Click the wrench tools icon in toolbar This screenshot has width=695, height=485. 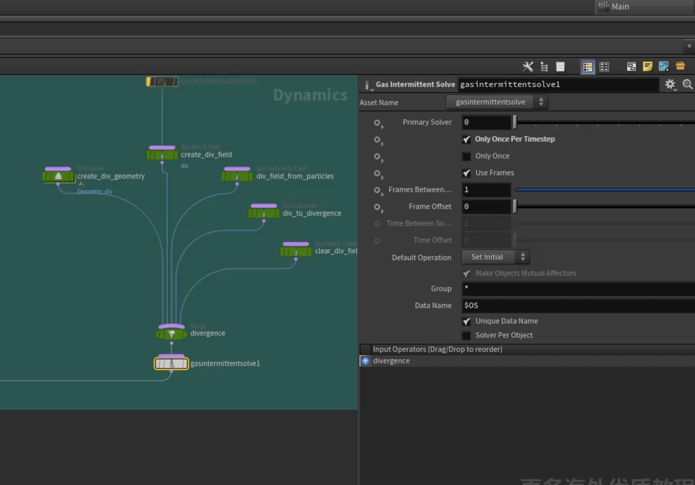tap(528, 67)
